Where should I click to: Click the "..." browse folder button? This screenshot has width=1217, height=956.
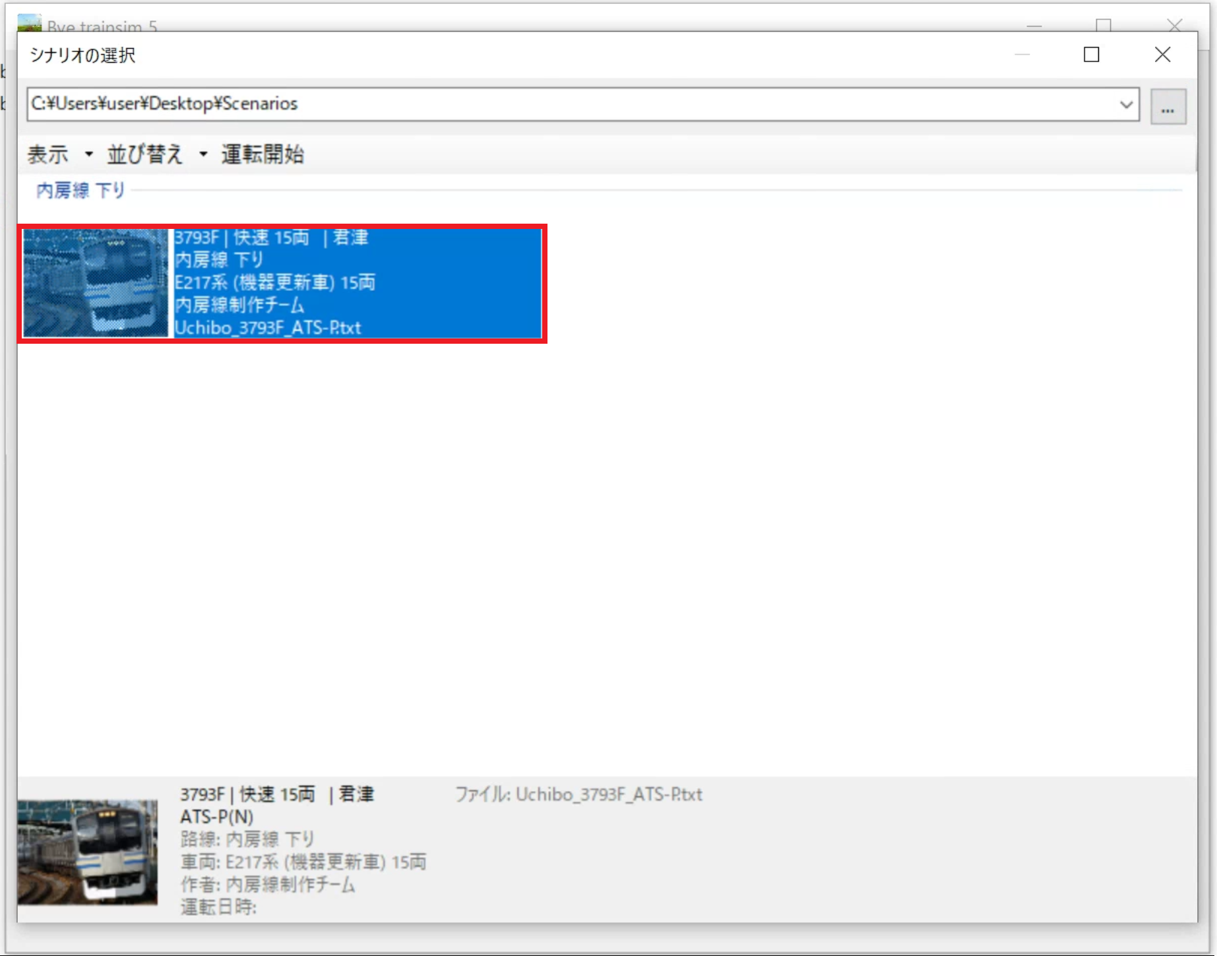coord(1168,107)
